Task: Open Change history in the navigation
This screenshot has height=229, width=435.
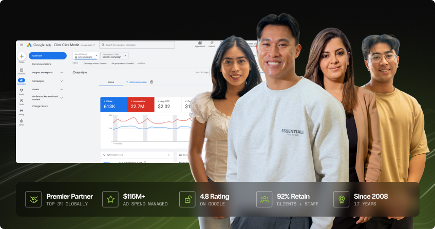Action: click(x=40, y=106)
